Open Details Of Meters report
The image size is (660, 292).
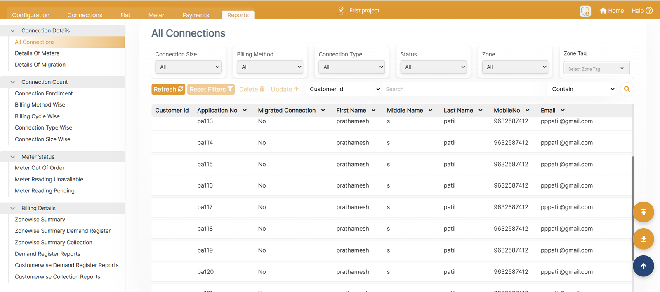click(x=37, y=53)
